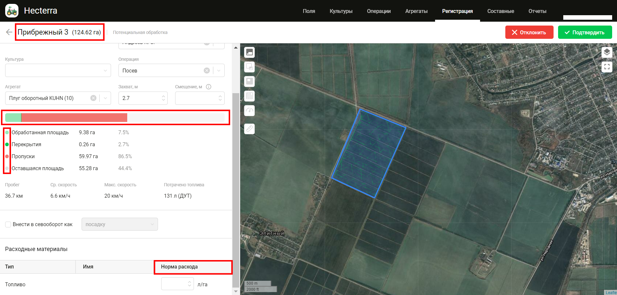Click the red skipped-area progress bar segment
617x295 pixels.
74,117
